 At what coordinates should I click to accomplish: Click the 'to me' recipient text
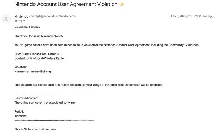click(18, 21)
